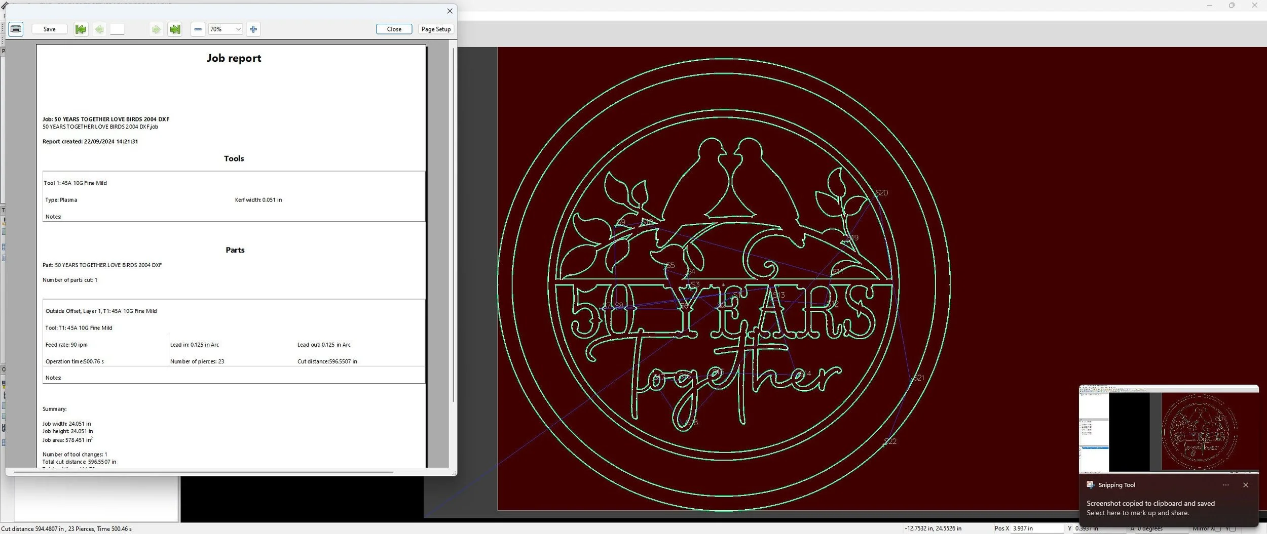Click 'Outside Offset, Layer 1' operation header

coord(101,311)
